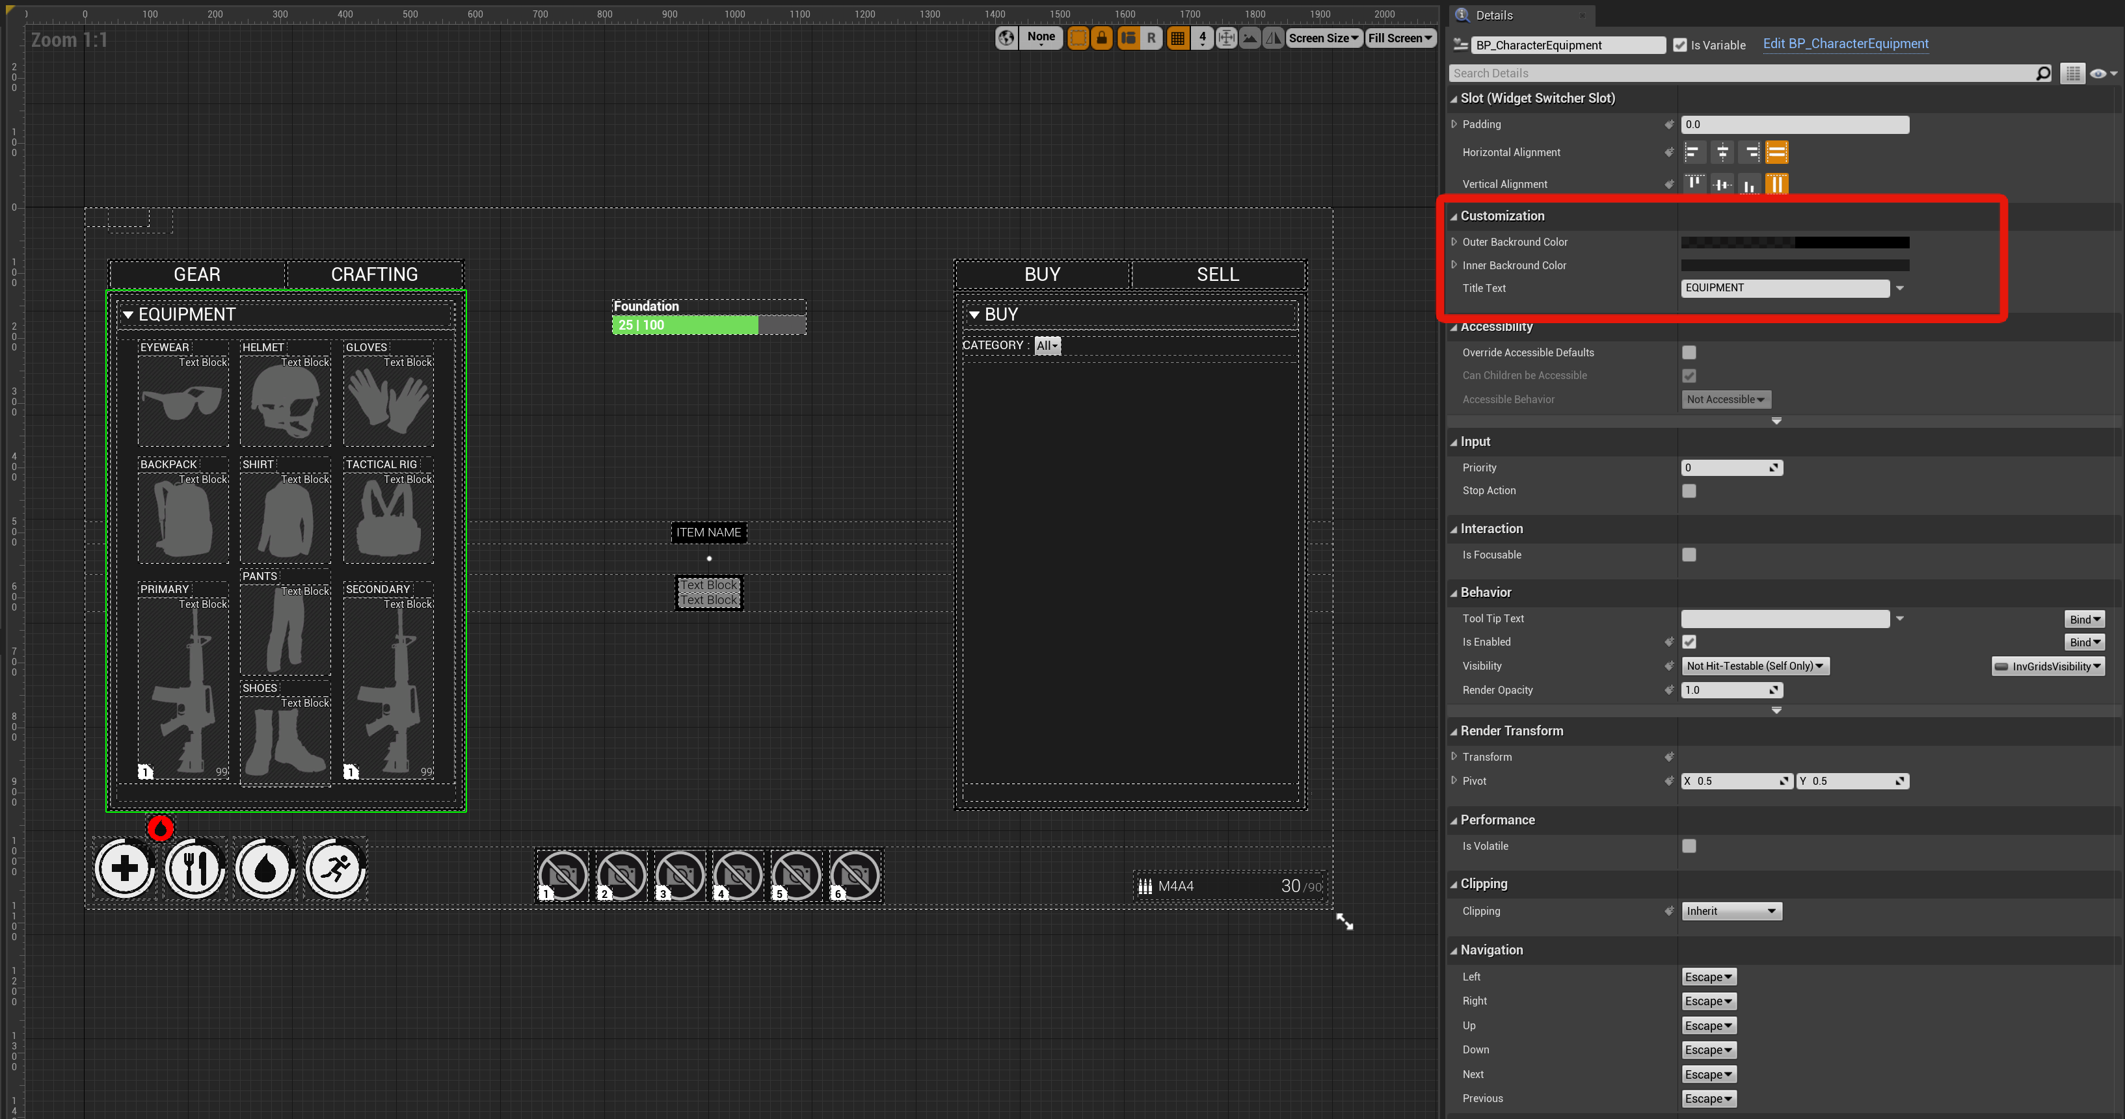Expand the Outer Background Color property
Screen dimensions: 2125x1119
pyautogui.click(x=1454, y=242)
